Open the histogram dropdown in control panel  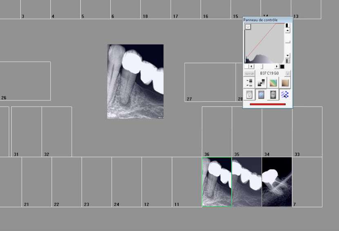[248, 27]
